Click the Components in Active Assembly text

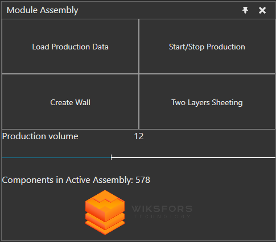pyautogui.click(x=68, y=180)
